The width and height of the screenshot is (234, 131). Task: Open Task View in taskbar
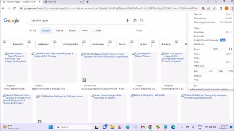97,127
